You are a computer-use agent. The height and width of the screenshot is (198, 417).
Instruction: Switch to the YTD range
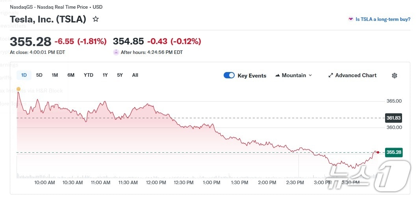[x=89, y=75]
